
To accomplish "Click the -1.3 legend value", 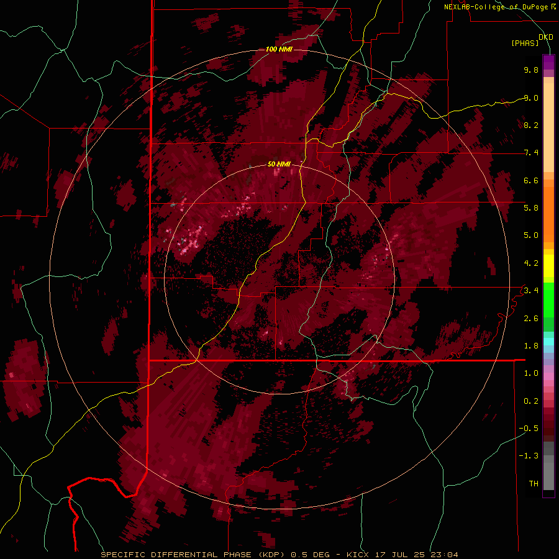I will coord(529,456).
